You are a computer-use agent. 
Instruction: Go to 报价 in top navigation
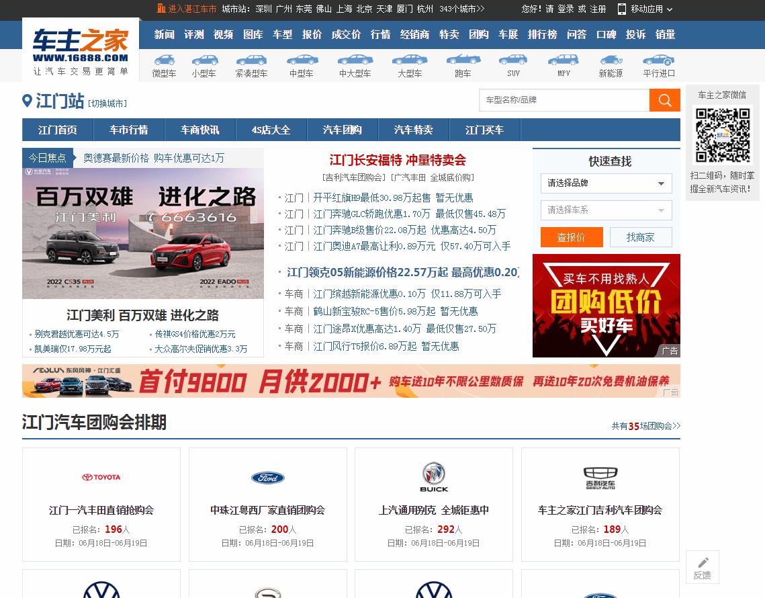point(312,35)
